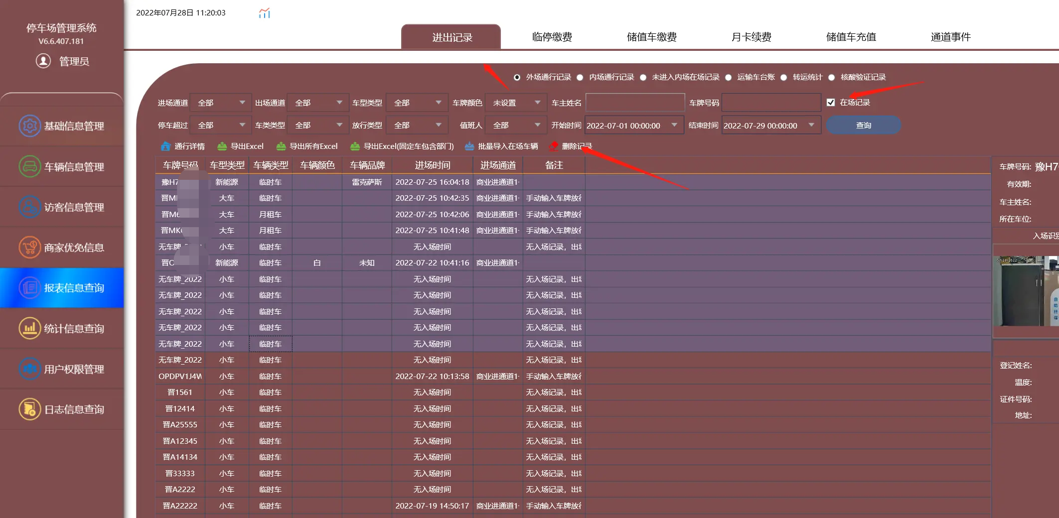Open 用户权限管理 icon in sidebar
Screen dimensions: 1059x518
pos(29,369)
